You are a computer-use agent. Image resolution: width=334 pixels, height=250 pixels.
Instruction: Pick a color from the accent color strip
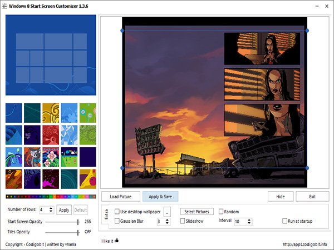(51, 197)
